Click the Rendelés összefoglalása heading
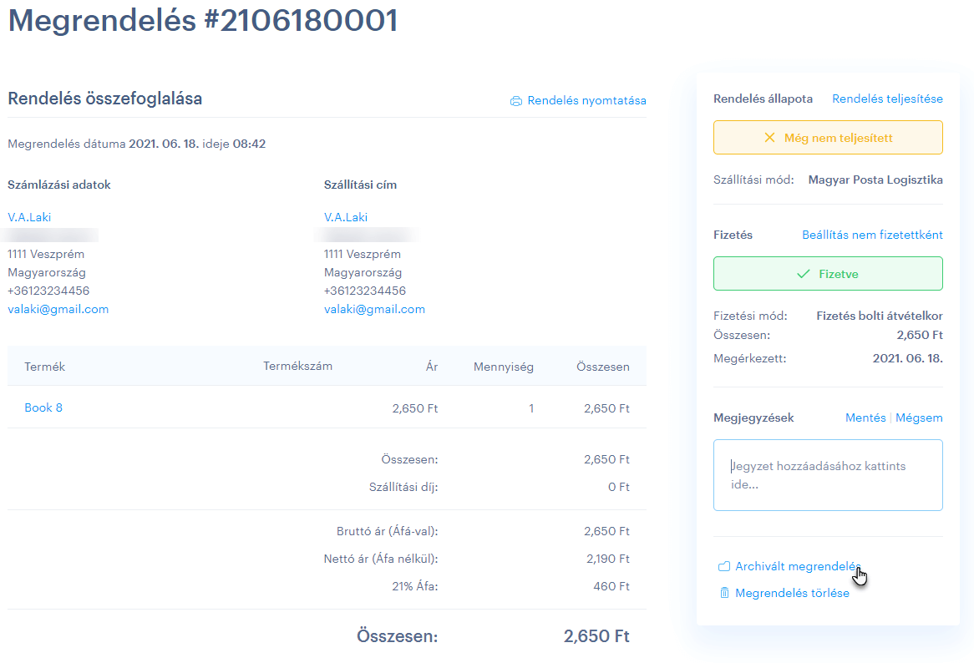Screen dimensions: 974x663 coord(105,99)
